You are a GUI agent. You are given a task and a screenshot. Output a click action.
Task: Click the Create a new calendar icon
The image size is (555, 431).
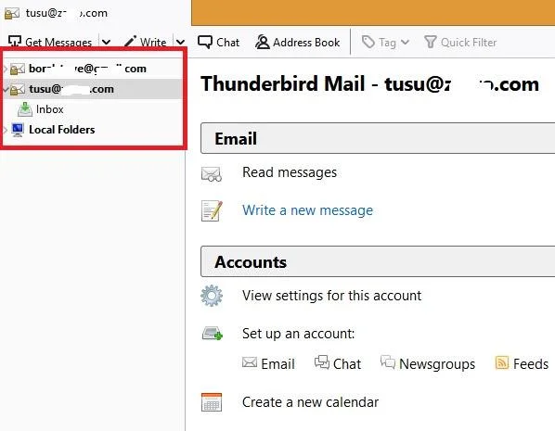[x=212, y=402]
